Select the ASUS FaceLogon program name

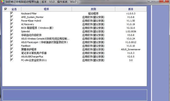pyautogui.click(x=45, y=42)
